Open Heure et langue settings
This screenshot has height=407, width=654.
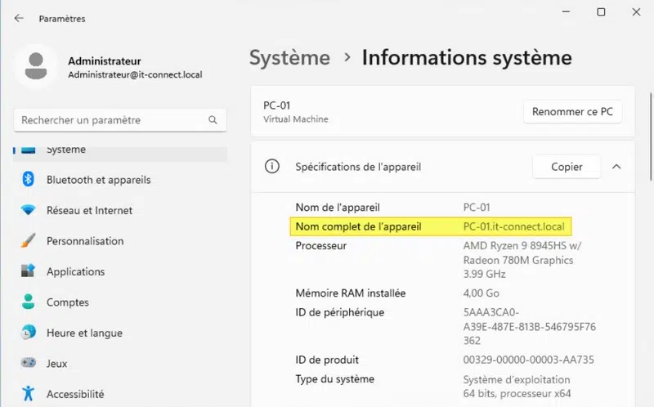point(120,333)
